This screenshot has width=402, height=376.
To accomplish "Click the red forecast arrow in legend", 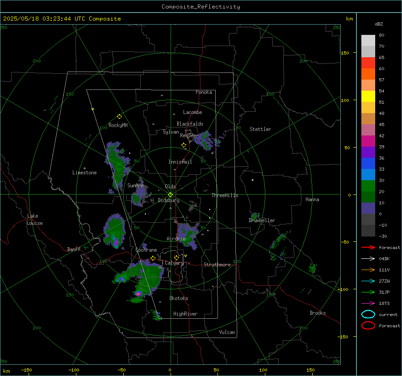I will coord(368,247).
